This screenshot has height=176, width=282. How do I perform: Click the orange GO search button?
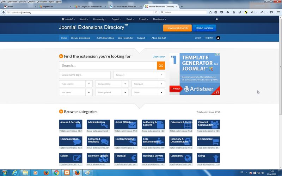pyautogui.click(x=161, y=65)
